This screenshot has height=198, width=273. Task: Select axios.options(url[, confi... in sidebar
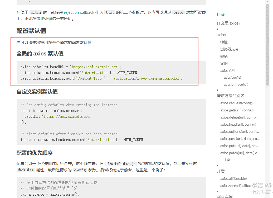240,132
